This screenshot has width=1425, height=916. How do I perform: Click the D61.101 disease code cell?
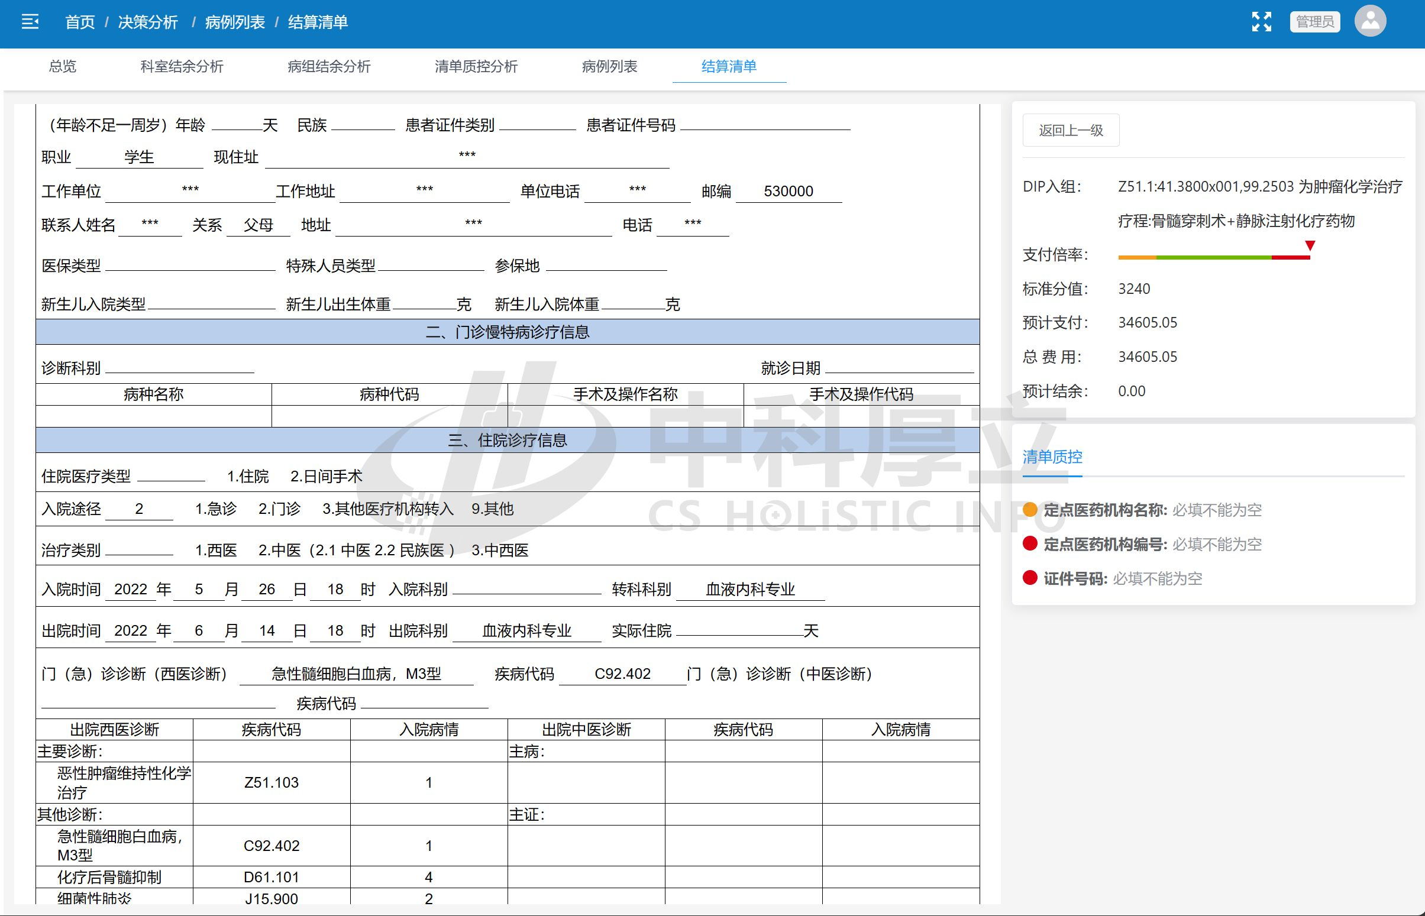point(272,878)
